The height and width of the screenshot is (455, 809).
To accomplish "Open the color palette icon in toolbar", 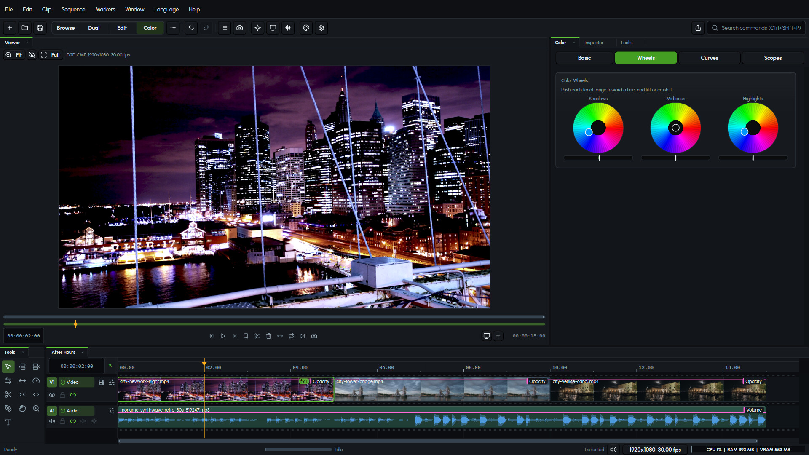I will (x=306, y=28).
